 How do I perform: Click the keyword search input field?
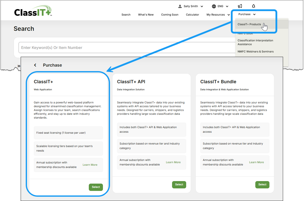click(101, 47)
